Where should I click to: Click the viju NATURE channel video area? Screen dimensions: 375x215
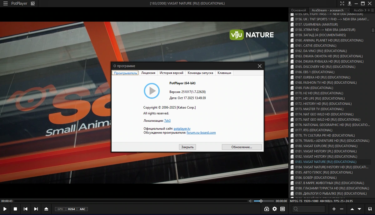click(x=252, y=35)
